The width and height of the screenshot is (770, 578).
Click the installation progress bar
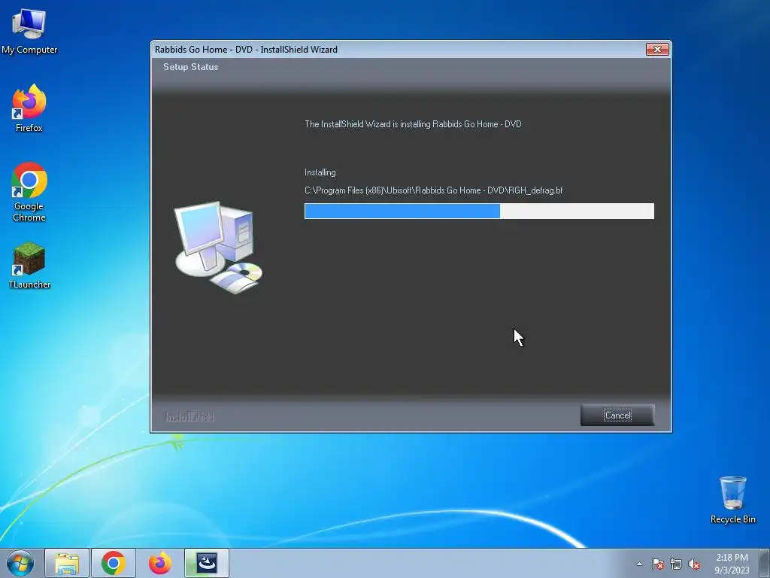[x=479, y=211]
